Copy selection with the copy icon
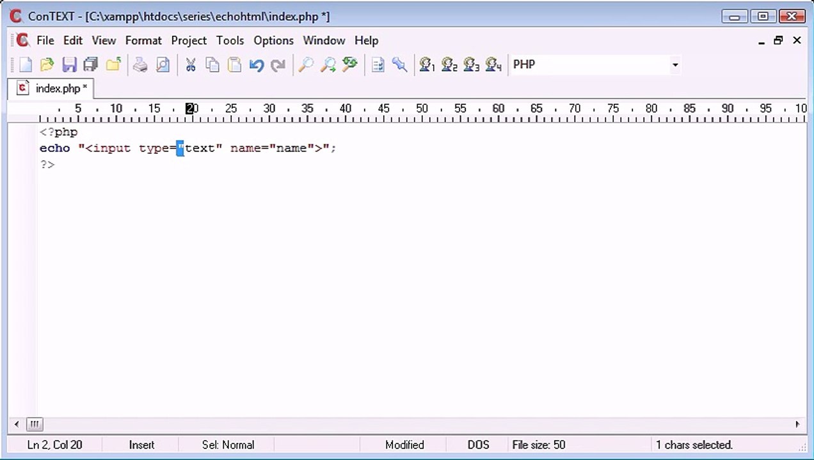This screenshot has width=814, height=460. click(212, 65)
